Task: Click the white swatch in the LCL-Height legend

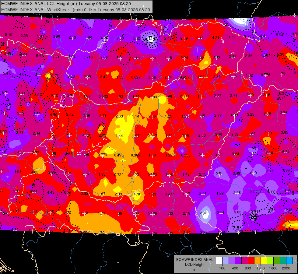Action: (x=219, y=261)
